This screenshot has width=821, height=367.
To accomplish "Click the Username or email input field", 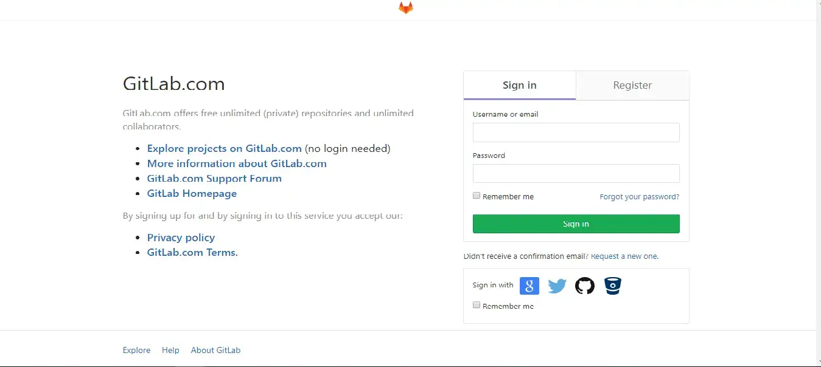I will pyautogui.click(x=576, y=132).
